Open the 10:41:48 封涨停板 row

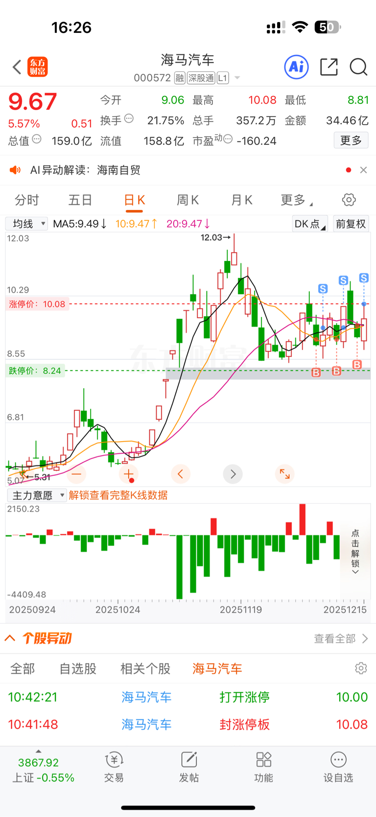click(x=188, y=724)
